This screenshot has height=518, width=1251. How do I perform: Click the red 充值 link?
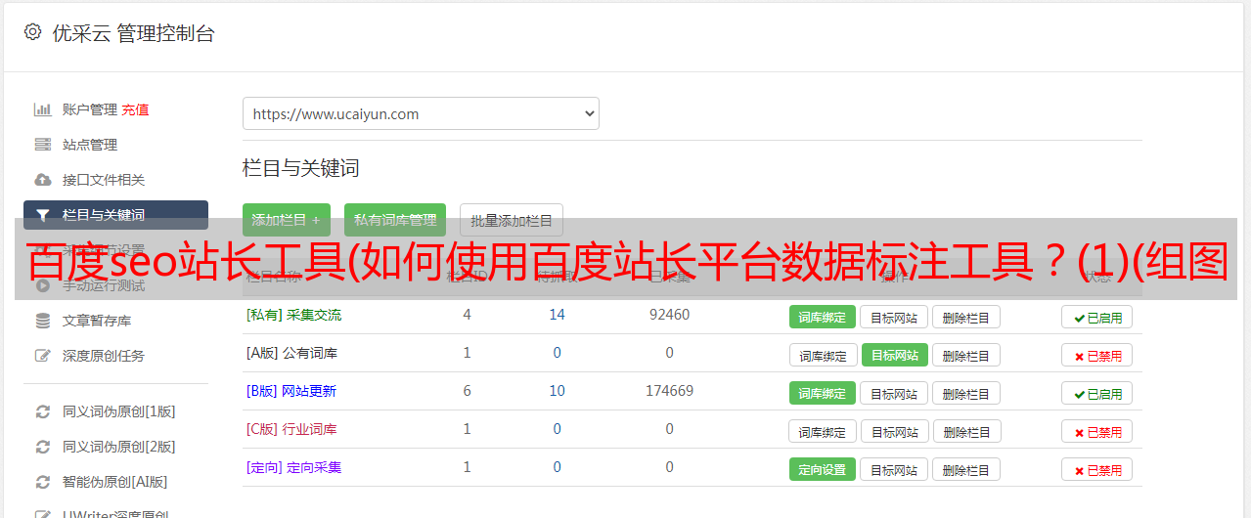click(135, 109)
